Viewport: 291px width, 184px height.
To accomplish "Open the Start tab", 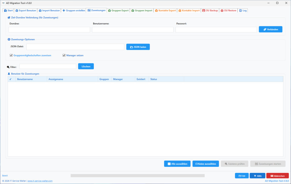I will [x=8, y=10].
